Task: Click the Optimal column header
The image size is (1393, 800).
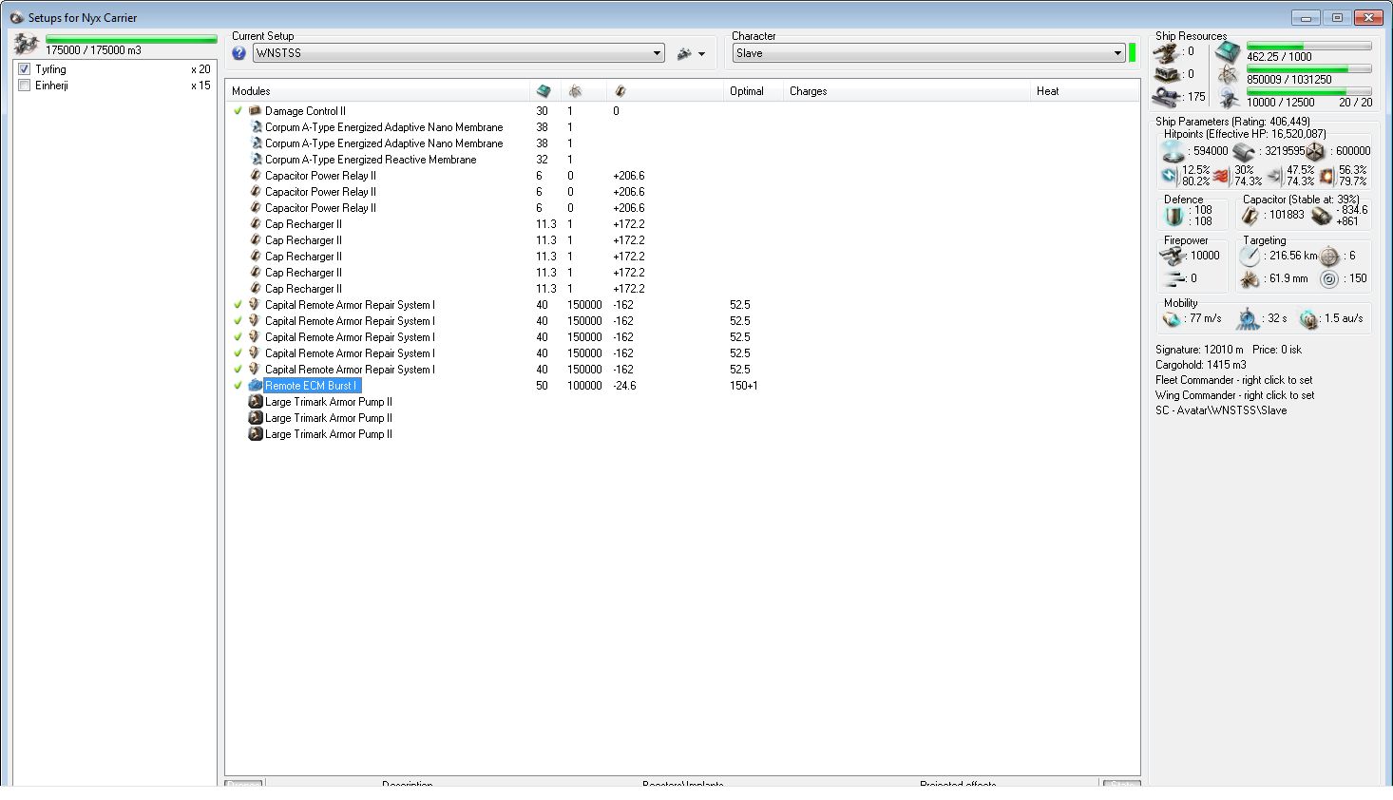Action: [x=753, y=91]
